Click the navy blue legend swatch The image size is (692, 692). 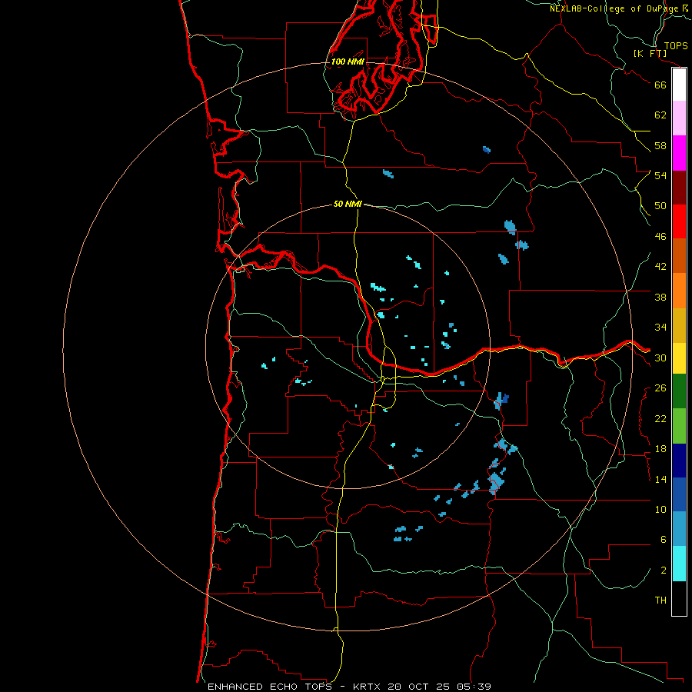tap(679, 461)
